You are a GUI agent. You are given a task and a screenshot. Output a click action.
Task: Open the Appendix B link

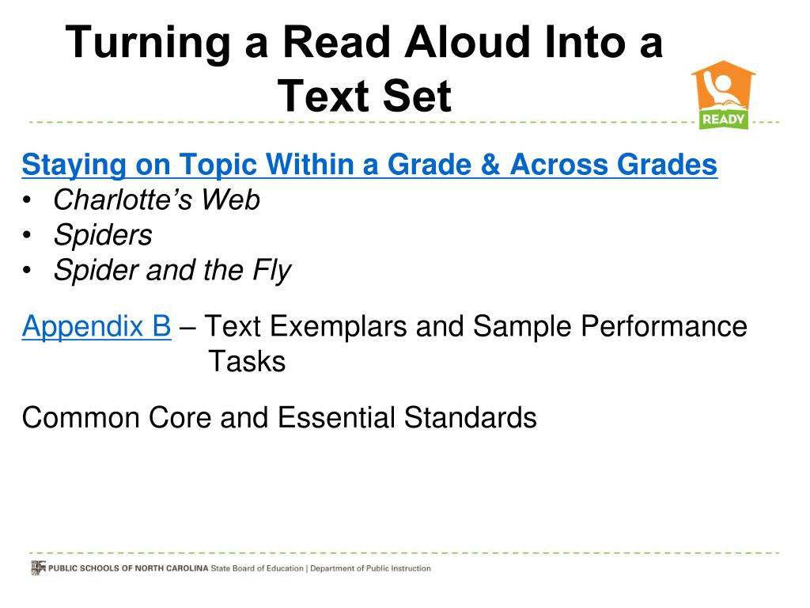(97, 326)
